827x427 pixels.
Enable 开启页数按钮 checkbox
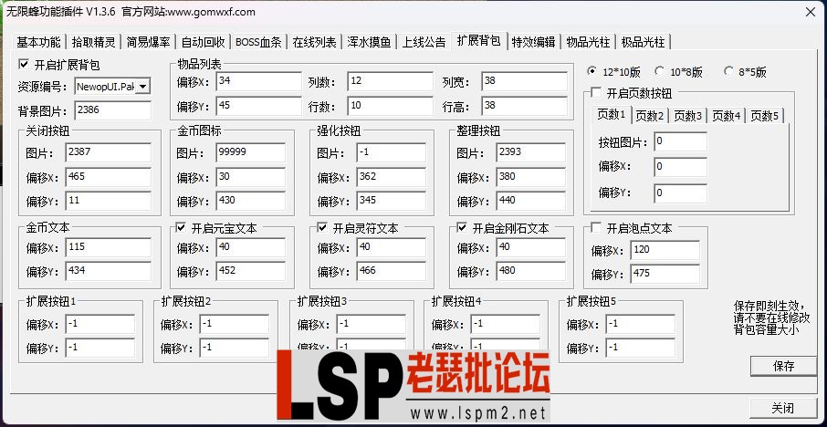pos(596,93)
